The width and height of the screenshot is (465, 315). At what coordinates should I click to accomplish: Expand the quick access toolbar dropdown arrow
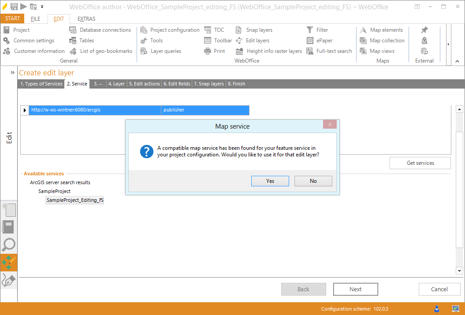click(x=42, y=7)
